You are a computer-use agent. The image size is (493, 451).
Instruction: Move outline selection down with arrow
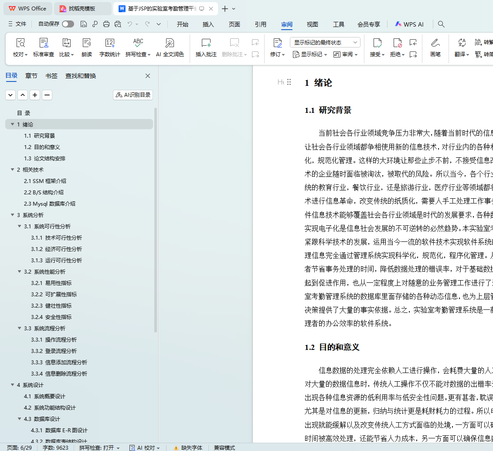pos(10,95)
